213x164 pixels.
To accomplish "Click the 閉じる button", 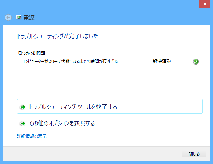I will pyautogui.click(x=194, y=154).
